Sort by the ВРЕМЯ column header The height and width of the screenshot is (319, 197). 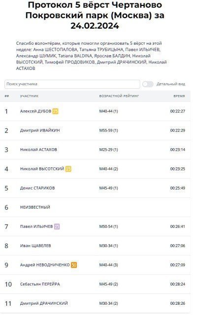click(179, 96)
